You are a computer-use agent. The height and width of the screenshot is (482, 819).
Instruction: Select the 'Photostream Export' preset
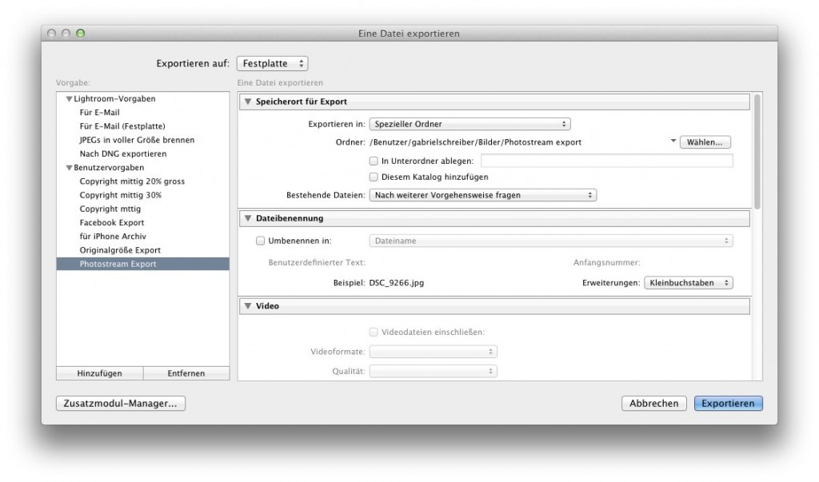coord(142,264)
